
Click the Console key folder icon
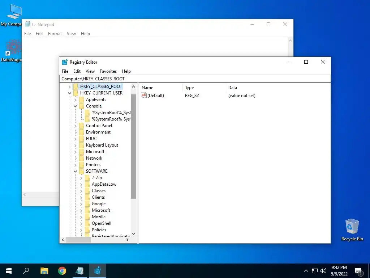click(x=81, y=106)
